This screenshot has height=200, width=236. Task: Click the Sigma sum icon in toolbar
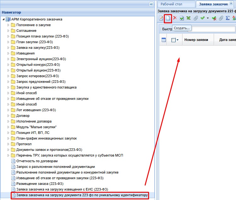tap(227, 18)
